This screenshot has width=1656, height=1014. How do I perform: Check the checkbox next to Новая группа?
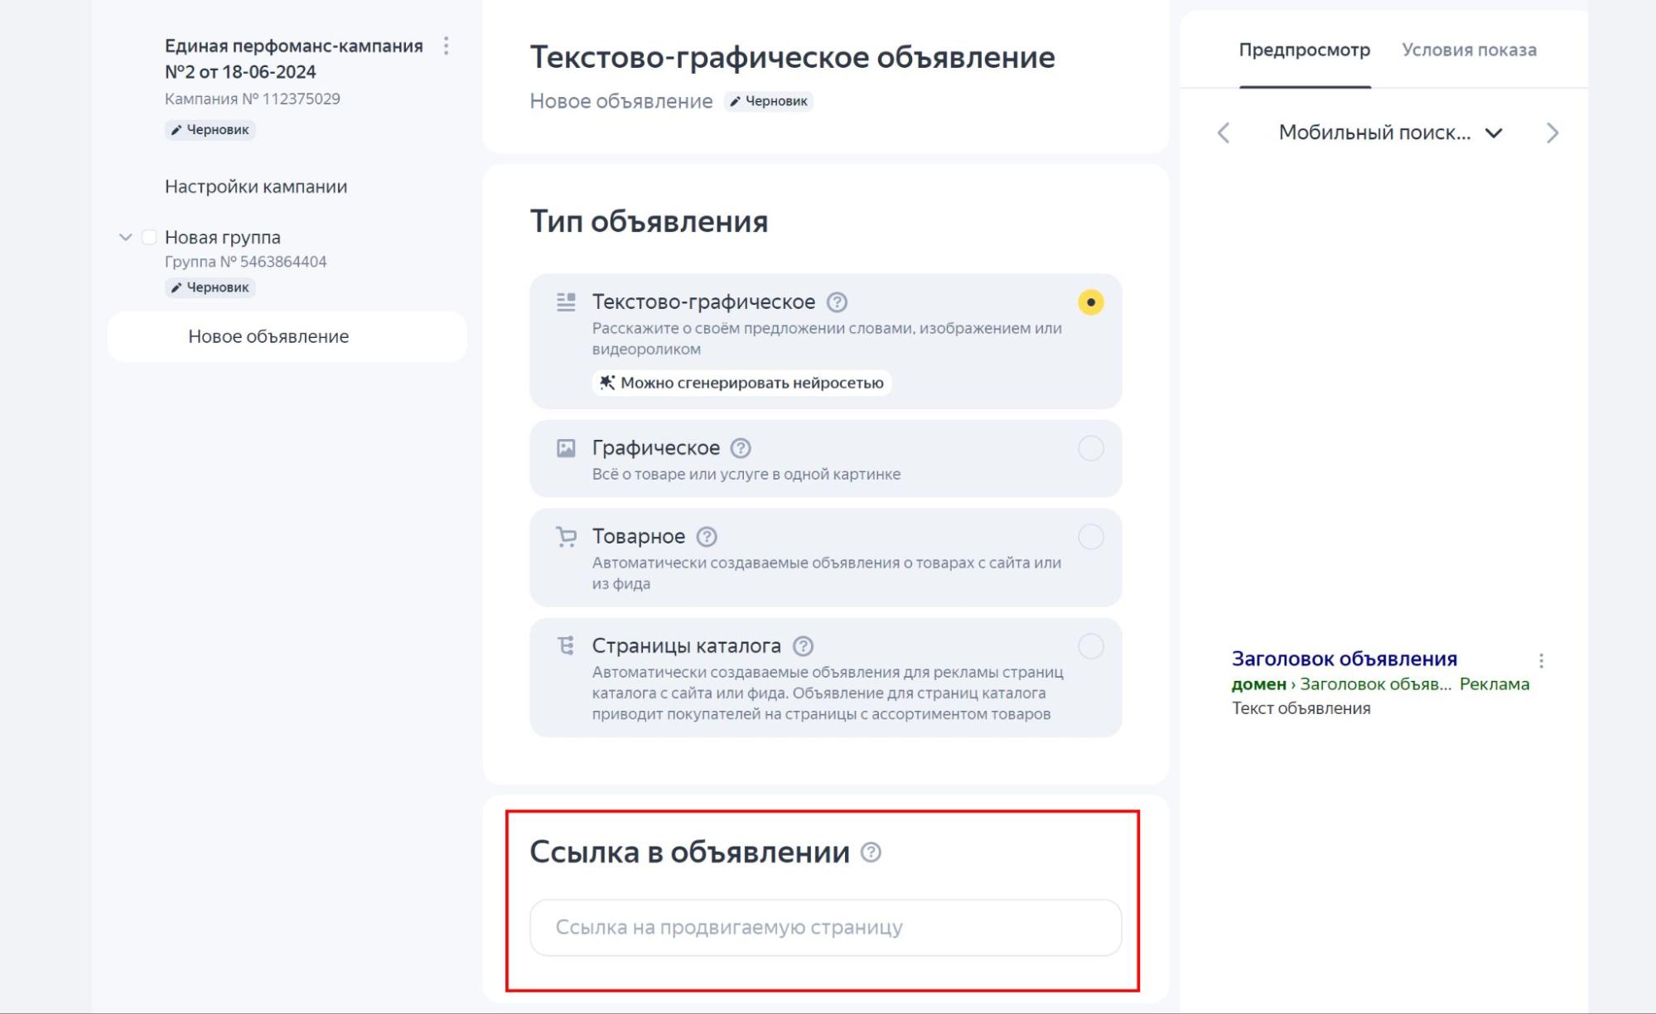click(x=147, y=236)
